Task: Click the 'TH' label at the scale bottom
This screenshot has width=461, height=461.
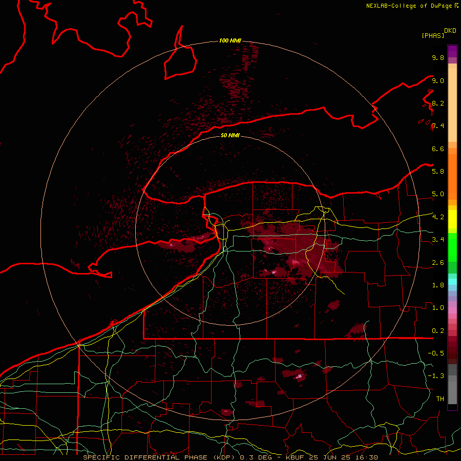Action: tap(440, 399)
